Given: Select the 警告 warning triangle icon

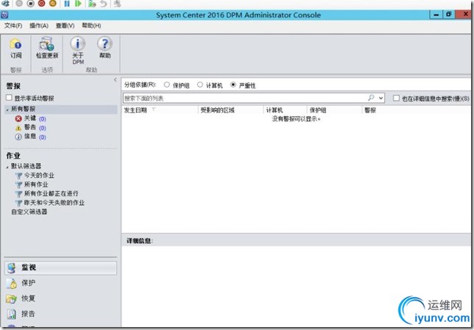Looking at the screenshot, I should click(18, 128).
